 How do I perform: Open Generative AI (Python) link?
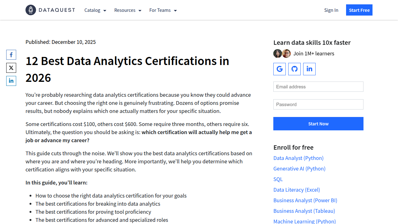(299, 169)
